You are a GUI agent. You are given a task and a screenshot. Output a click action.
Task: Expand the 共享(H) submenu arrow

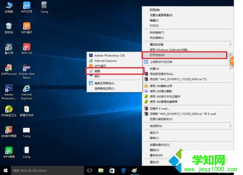coord(230,68)
